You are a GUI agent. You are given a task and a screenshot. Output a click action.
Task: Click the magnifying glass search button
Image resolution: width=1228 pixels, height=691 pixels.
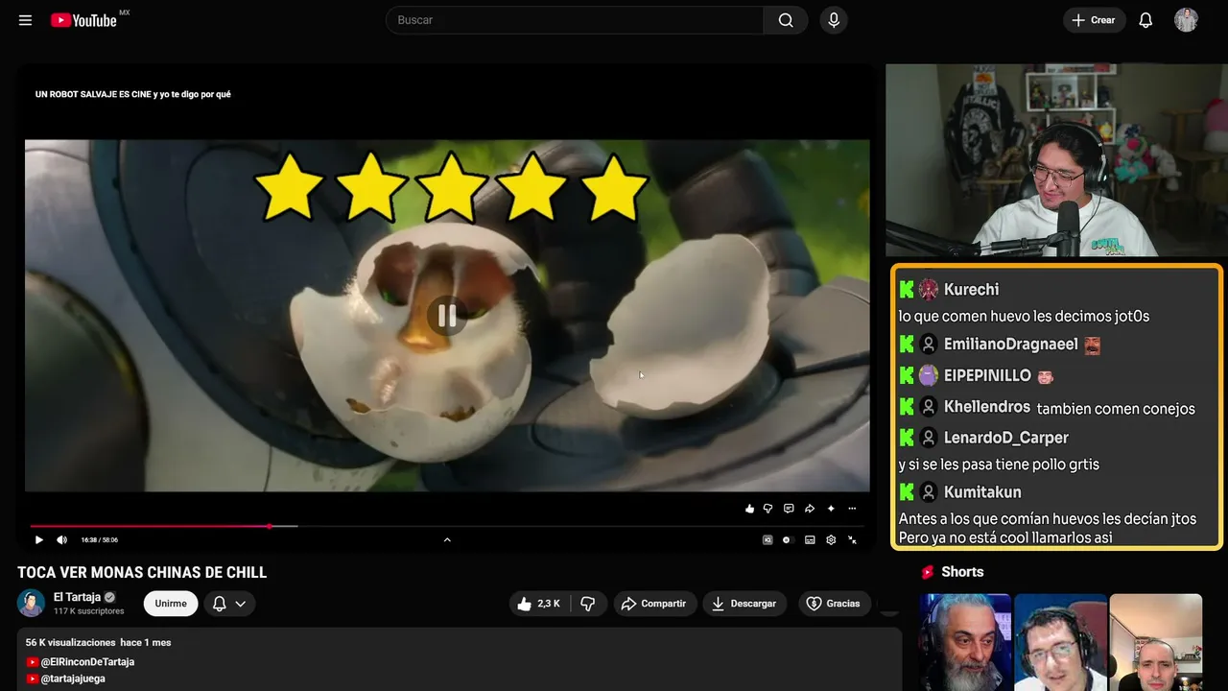[786, 20]
